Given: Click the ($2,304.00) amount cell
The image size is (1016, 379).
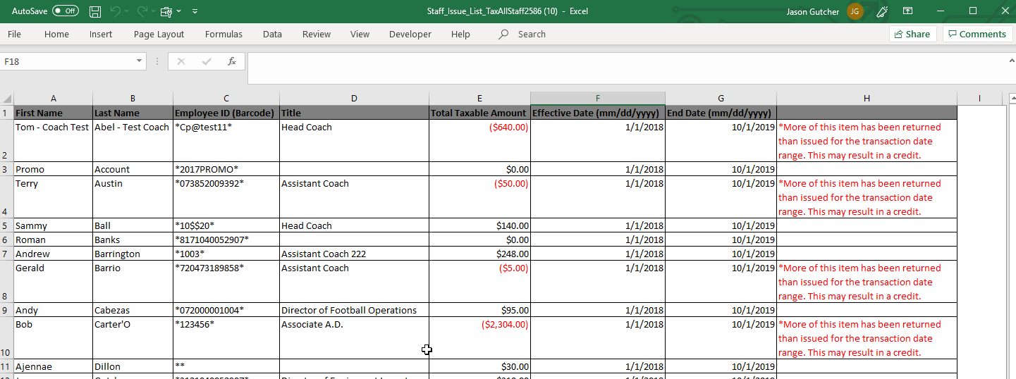Looking at the screenshot, I should pos(479,338).
